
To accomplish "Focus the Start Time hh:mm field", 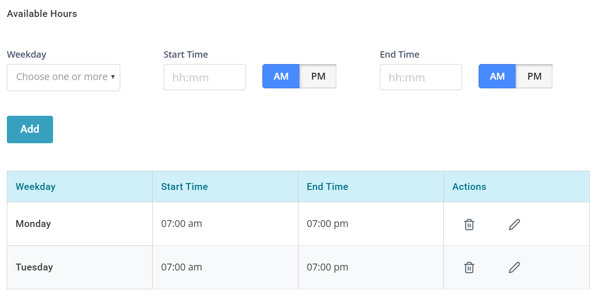I will click(205, 77).
